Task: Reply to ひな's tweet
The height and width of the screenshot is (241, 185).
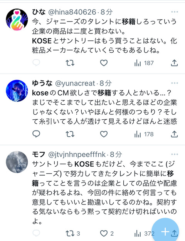Action: 36,63
